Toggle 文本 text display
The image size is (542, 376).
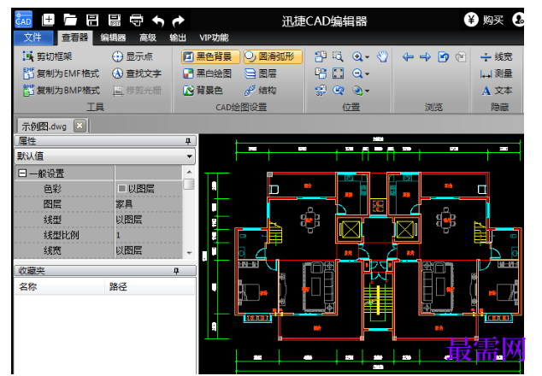(x=497, y=91)
